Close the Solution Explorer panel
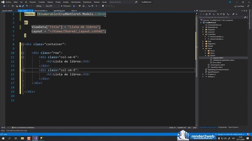252x141 pixels. (246, 11)
